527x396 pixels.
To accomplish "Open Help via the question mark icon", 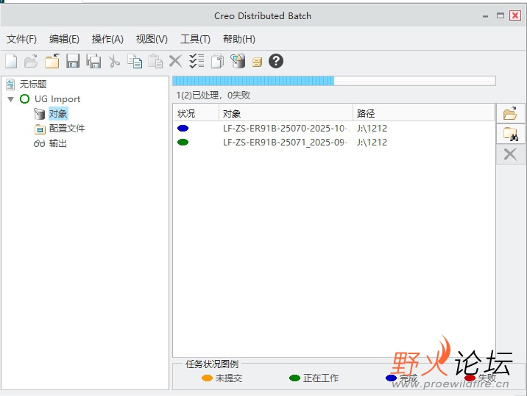I will [x=276, y=61].
